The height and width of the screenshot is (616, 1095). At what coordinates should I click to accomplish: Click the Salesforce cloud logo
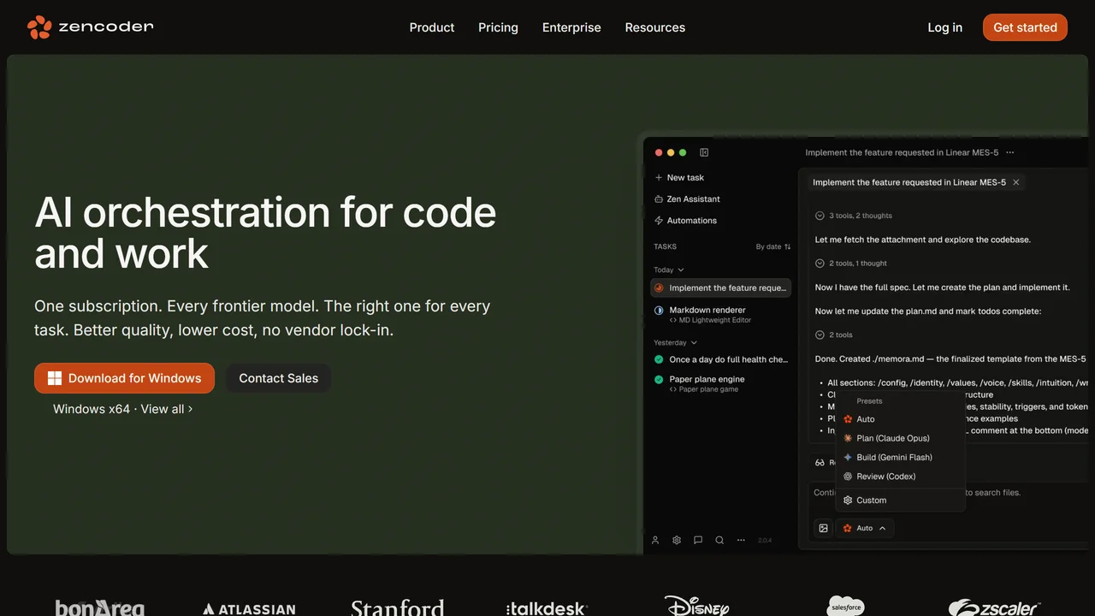(x=846, y=606)
